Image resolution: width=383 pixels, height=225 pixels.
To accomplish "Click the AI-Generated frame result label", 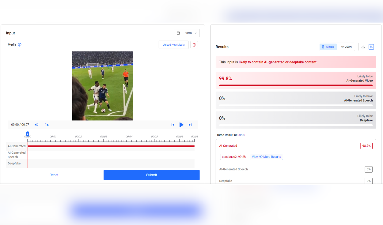I will (228, 146).
